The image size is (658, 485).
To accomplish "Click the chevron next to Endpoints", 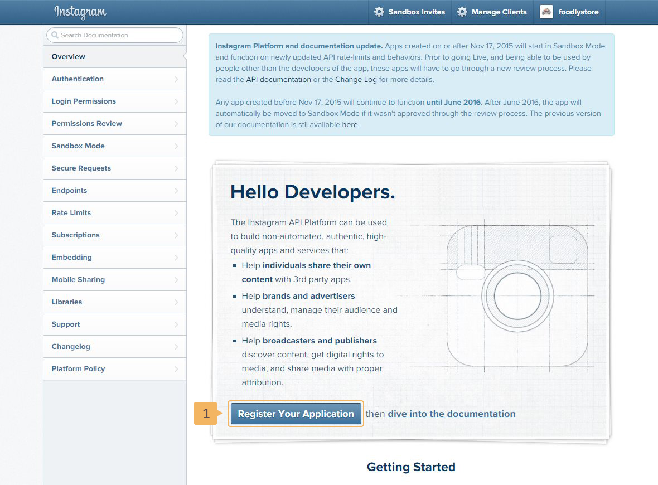I will coord(176,191).
